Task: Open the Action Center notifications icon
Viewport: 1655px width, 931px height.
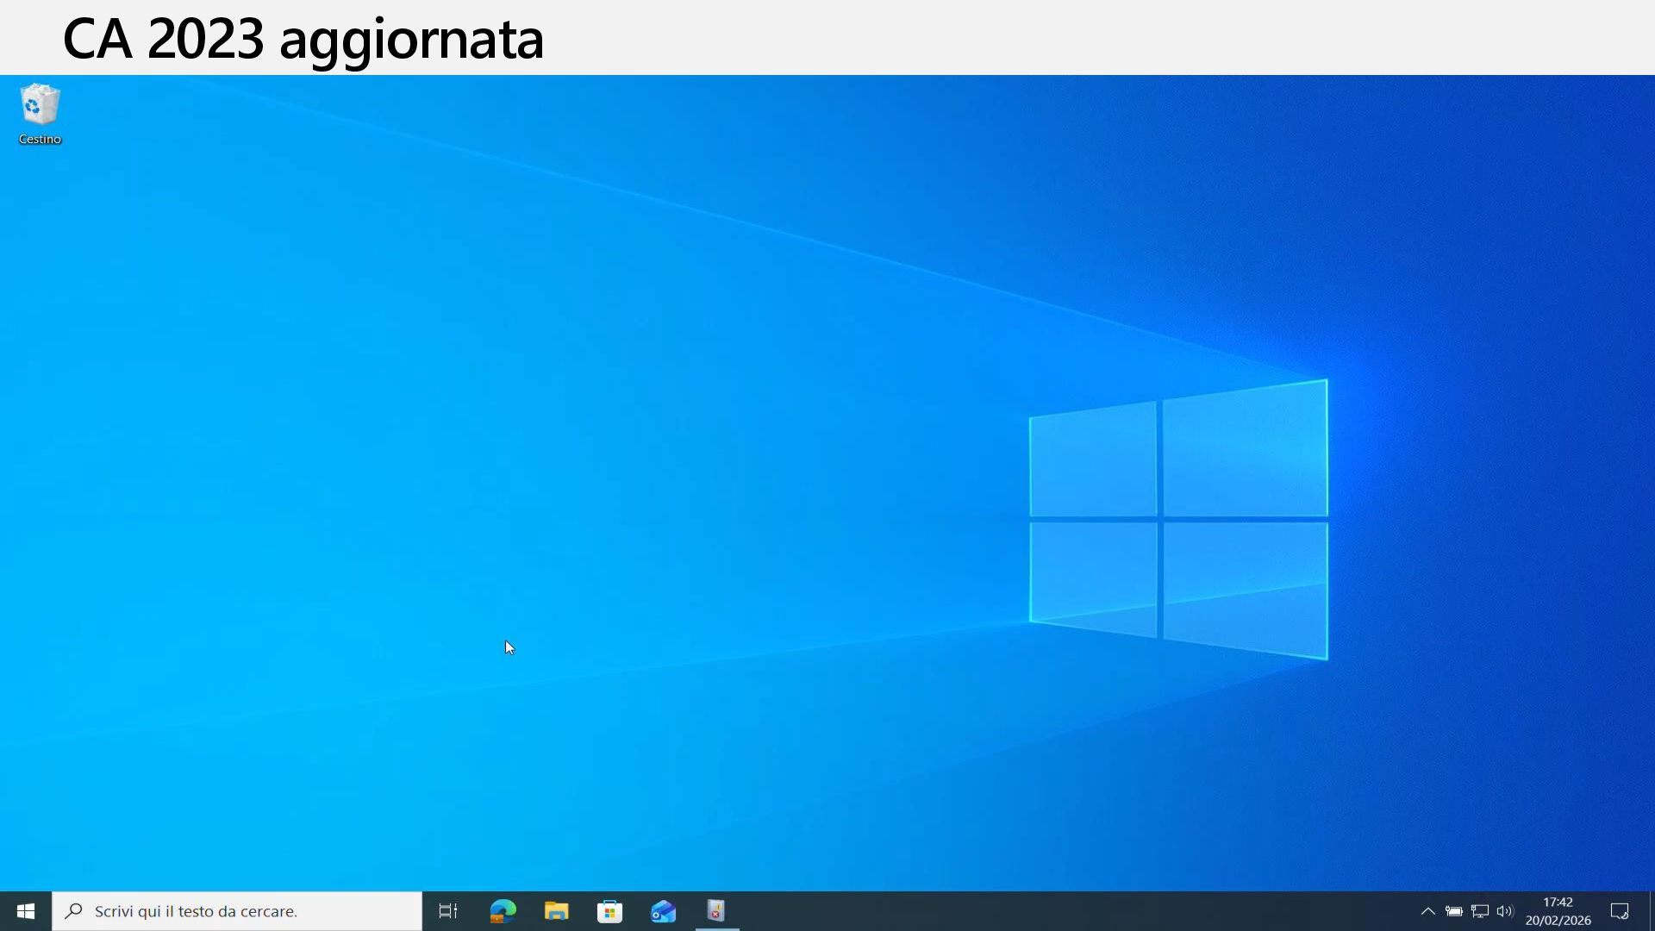Action: 1620,911
